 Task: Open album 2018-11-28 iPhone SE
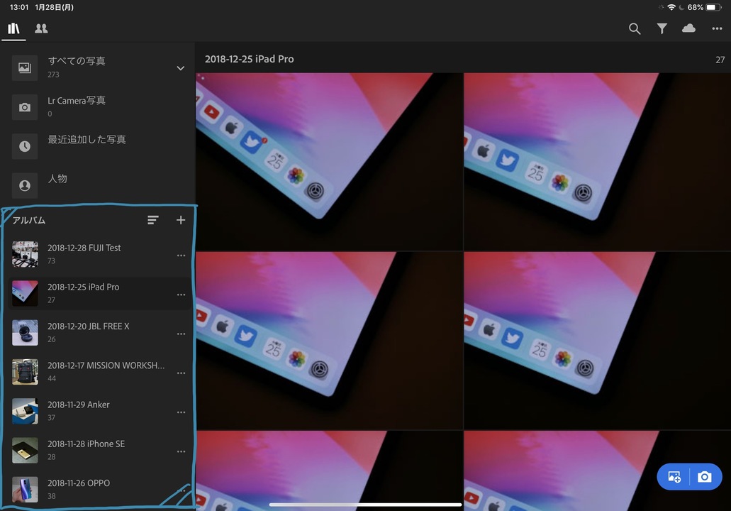coord(99,451)
